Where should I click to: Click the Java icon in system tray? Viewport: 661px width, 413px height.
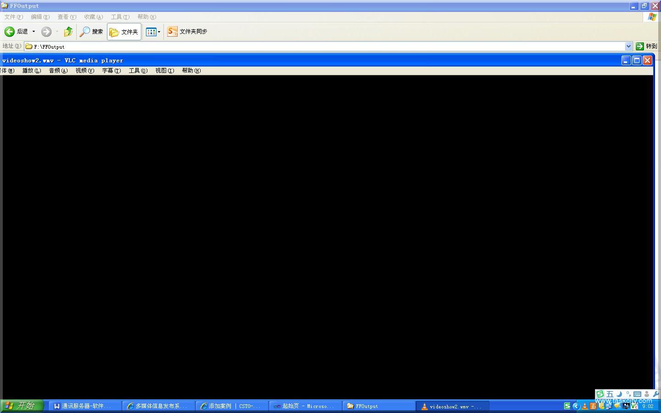[x=593, y=406]
